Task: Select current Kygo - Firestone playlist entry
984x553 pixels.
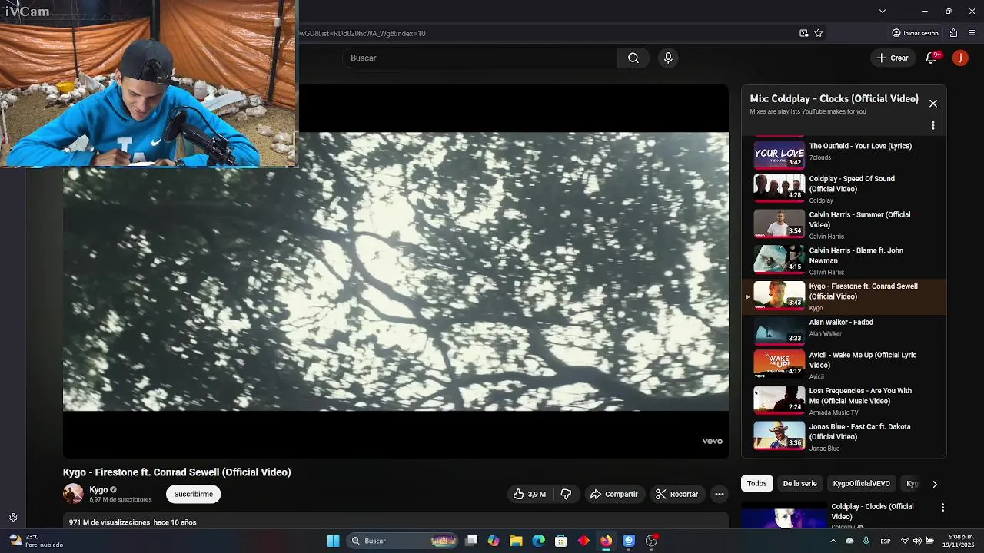Action: [844, 296]
